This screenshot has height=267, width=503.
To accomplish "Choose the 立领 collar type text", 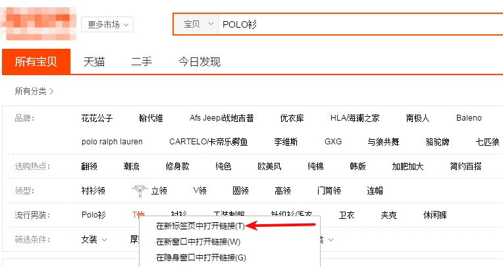I will (x=159, y=191).
